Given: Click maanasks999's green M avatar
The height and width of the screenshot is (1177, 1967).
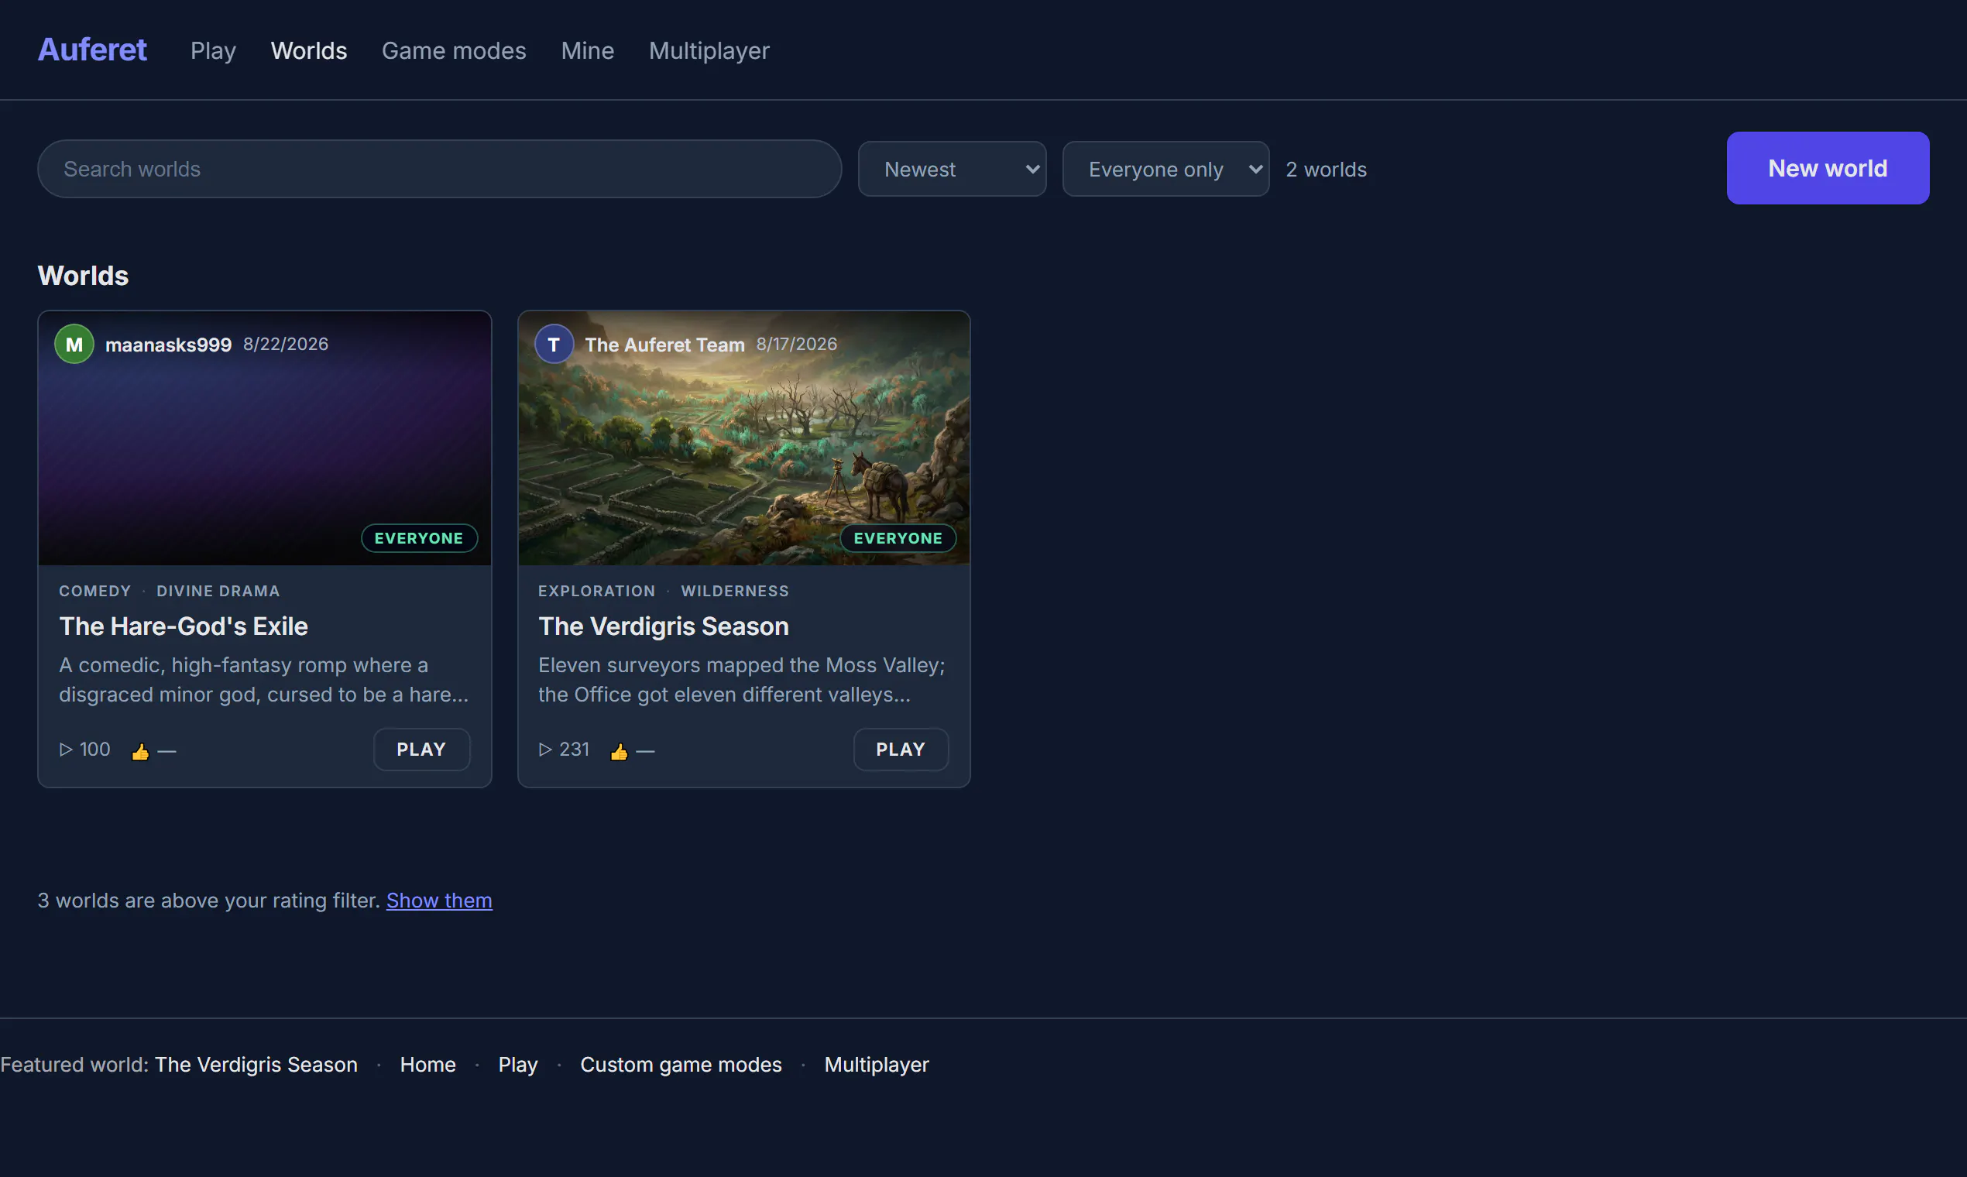Looking at the screenshot, I should pos(74,345).
